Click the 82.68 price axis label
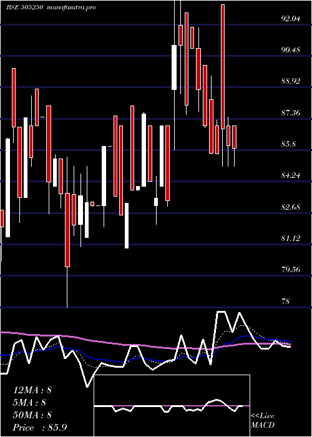This screenshot has height=437, width=312. click(291, 207)
